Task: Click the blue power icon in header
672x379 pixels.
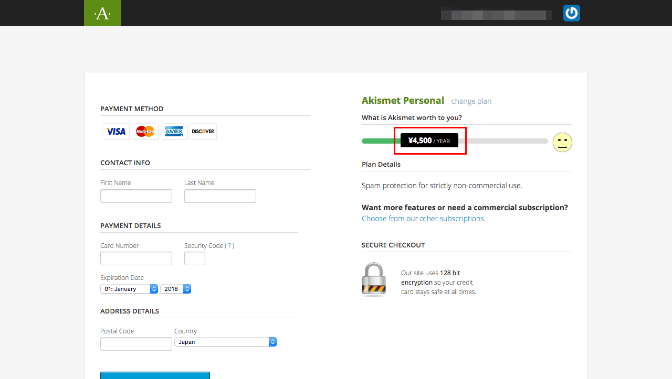Action: pos(572,13)
